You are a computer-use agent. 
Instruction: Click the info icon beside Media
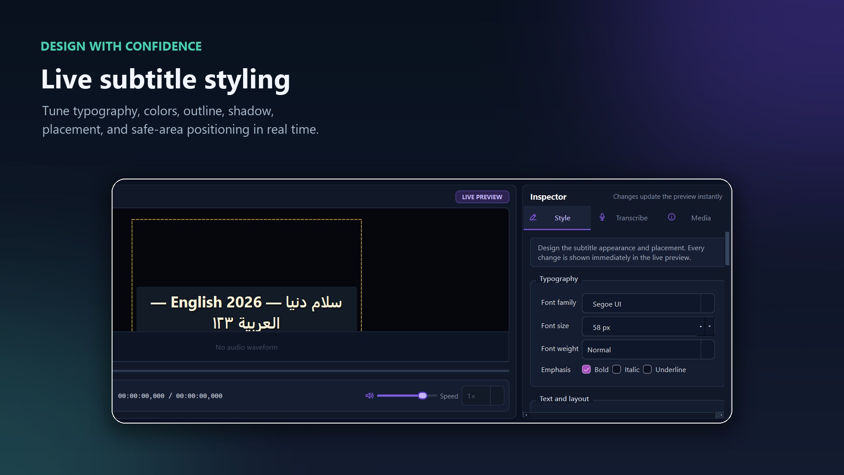pyautogui.click(x=671, y=217)
